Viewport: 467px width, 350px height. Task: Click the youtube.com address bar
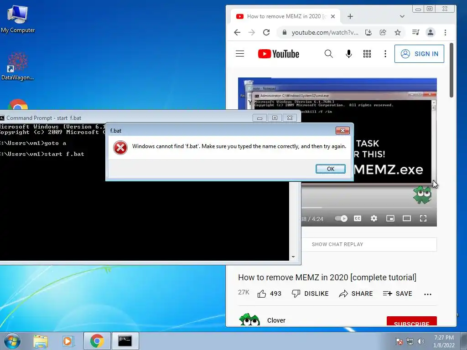pyautogui.click(x=325, y=32)
